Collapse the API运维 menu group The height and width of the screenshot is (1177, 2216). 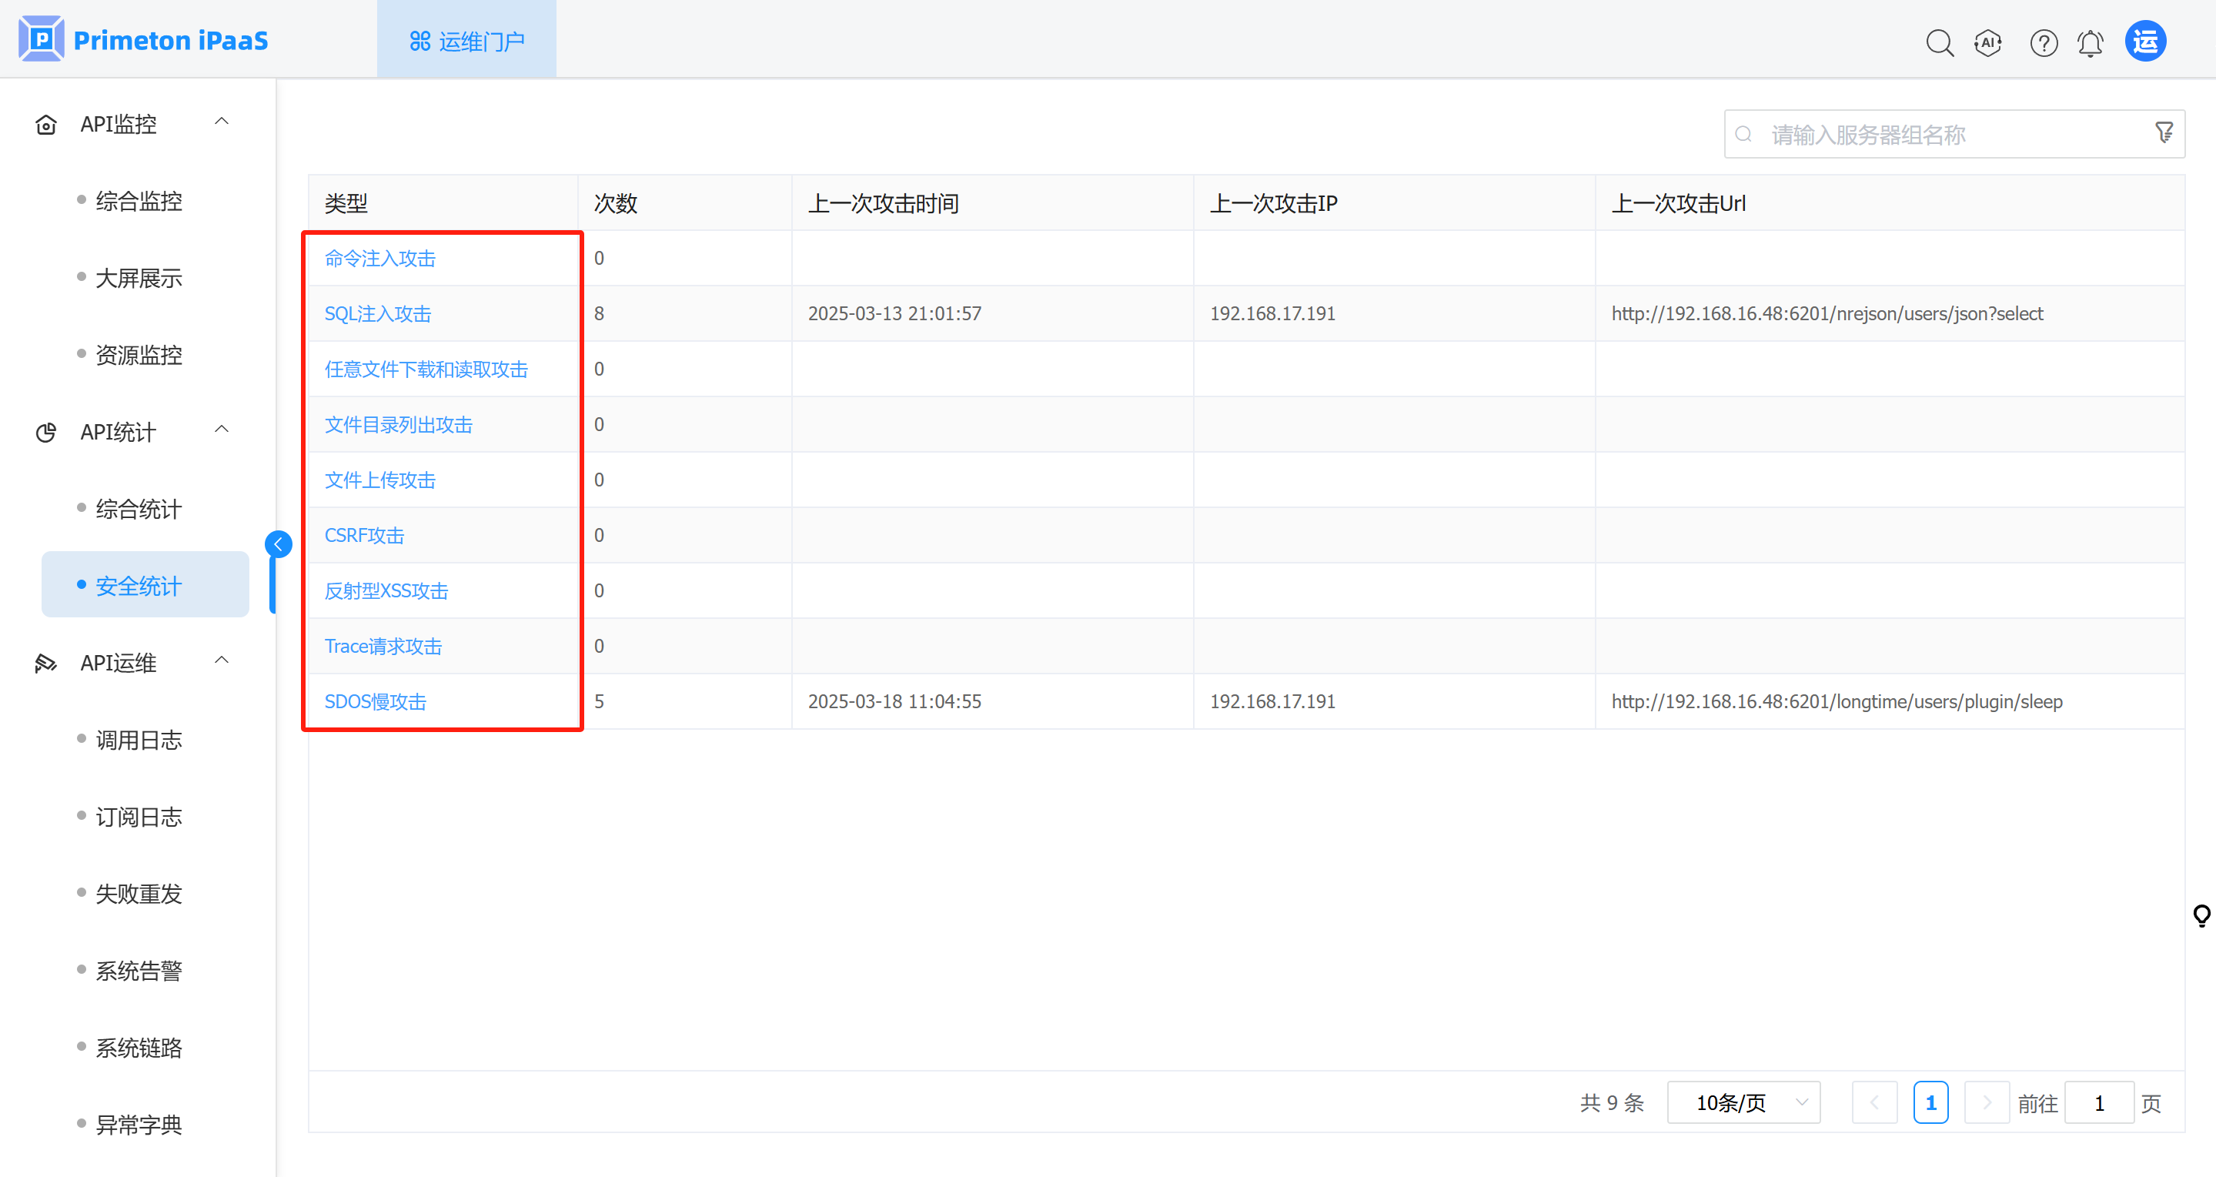click(221, 660)
